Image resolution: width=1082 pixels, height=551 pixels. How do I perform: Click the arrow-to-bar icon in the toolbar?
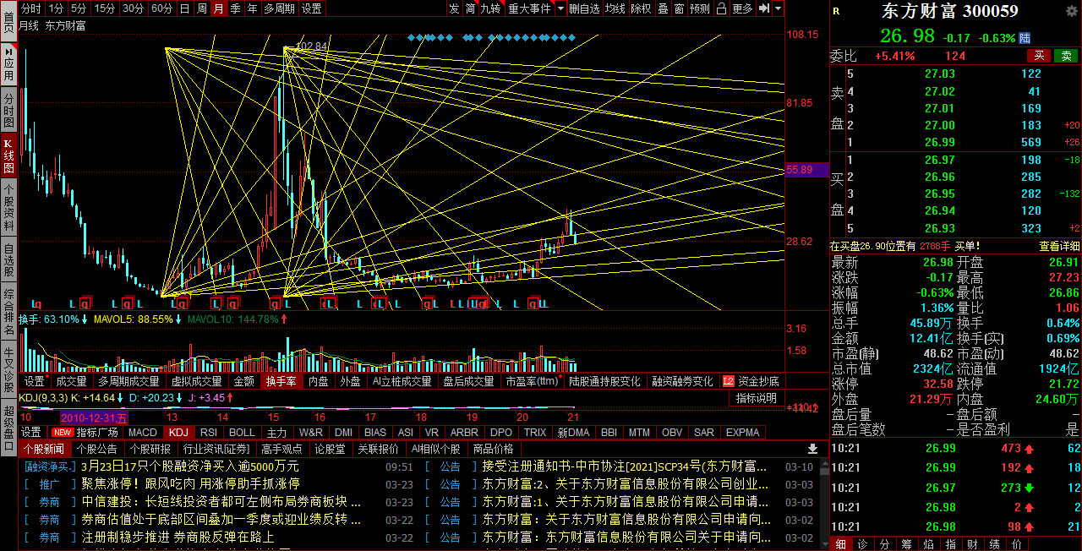tap(764, 8)
